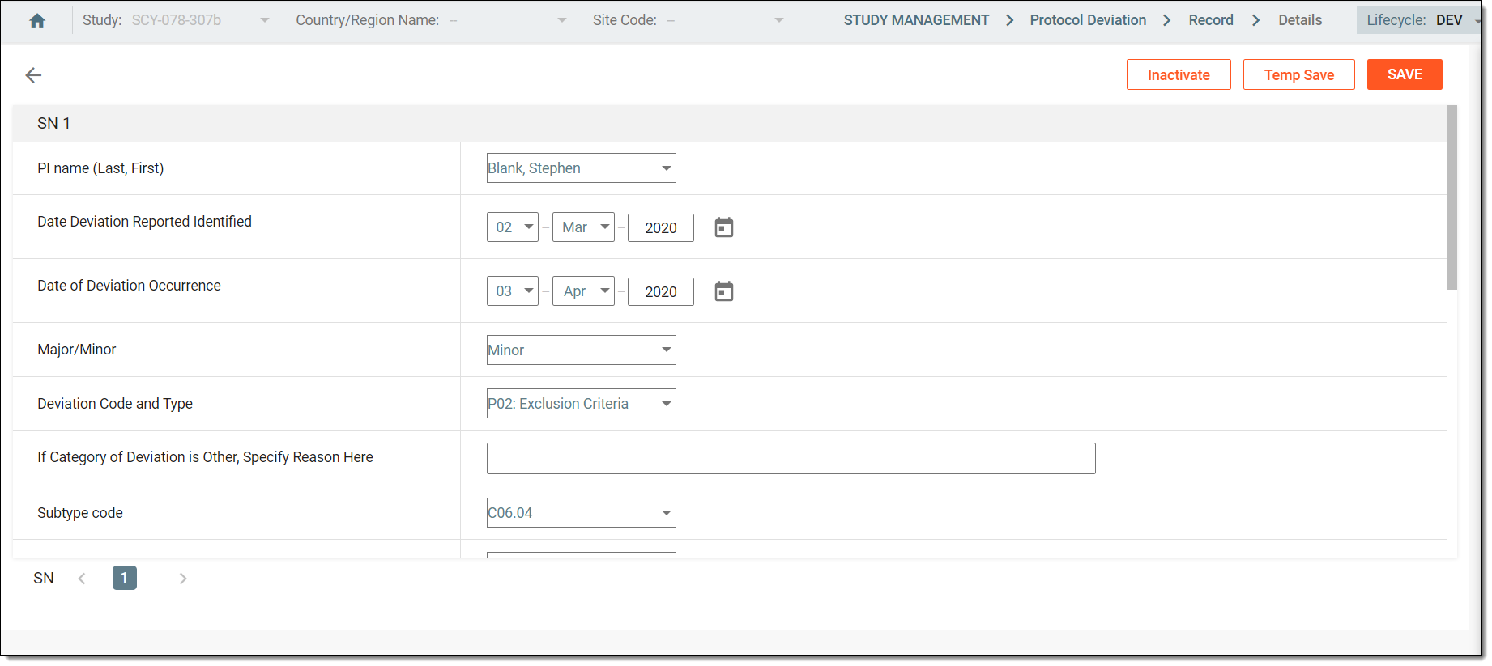Click the chevron after Record
The height and width of the screenshot is (666, 1492).
(1256, 20)
